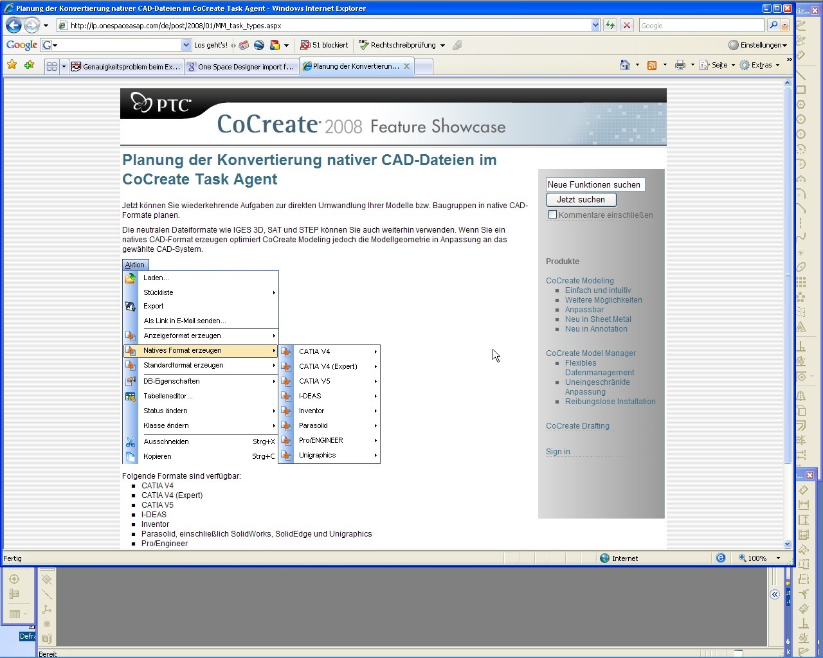Click the highlighter icon on the Google toolbar

click(x=457, y=45)
